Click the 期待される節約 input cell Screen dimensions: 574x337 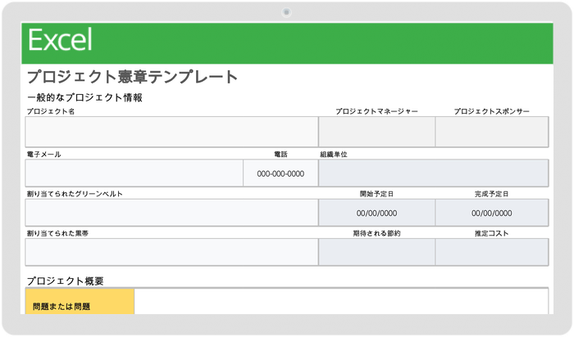(x=376, y=252)
